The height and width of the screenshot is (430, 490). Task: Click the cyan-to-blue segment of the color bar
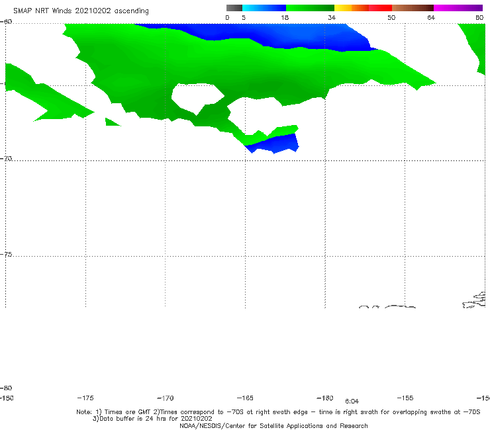coord(264,8)
